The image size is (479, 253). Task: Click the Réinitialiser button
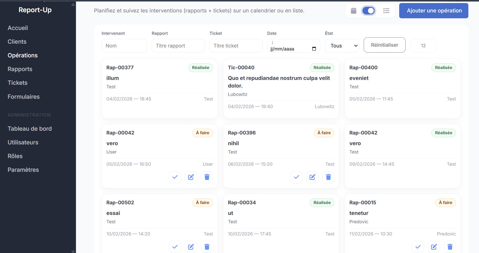pyautogui.click(x=385, y=45)
